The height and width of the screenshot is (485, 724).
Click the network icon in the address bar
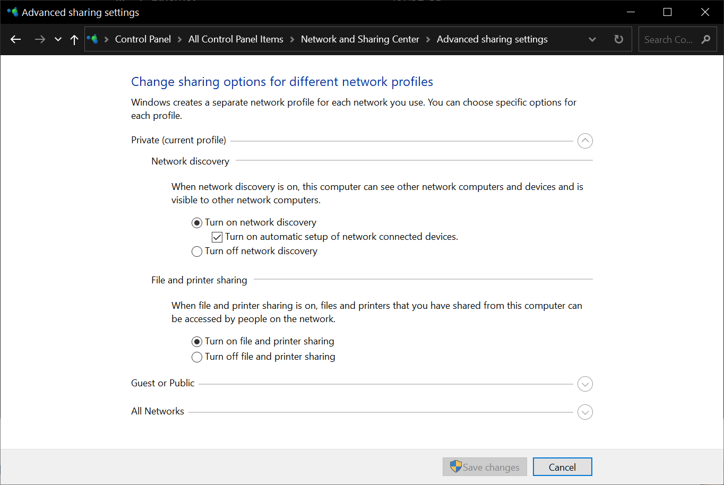[x=93, y=39]
